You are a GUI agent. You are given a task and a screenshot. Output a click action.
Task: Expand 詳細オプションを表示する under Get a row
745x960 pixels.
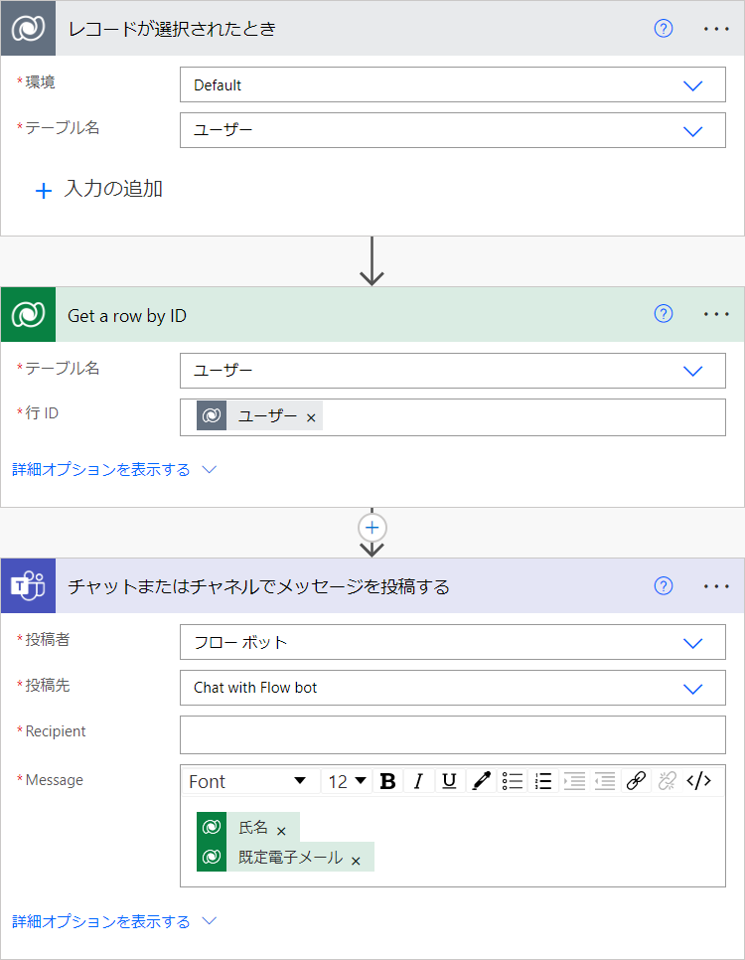(x=113, y=469)
